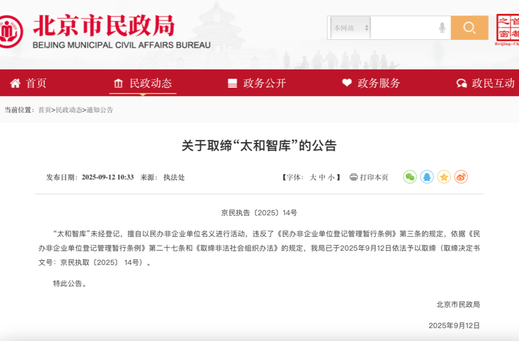This screenshot has width=519, height=341.
Task: Click the line 特此公告。
Action: [70, 283]
